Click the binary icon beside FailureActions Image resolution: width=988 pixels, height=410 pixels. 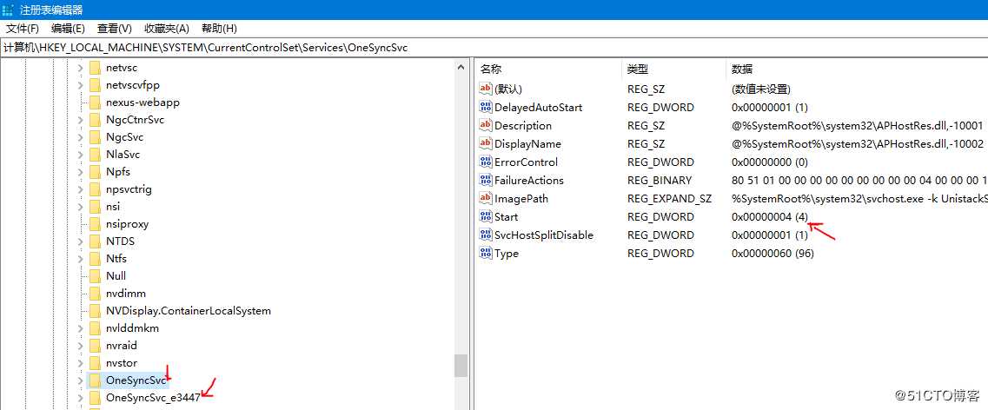(485, 180)
